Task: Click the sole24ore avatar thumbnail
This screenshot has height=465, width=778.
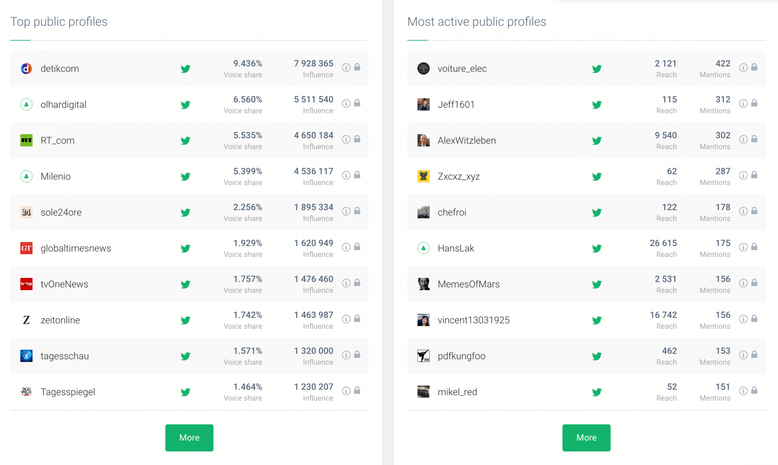Action: click(26, 212)
